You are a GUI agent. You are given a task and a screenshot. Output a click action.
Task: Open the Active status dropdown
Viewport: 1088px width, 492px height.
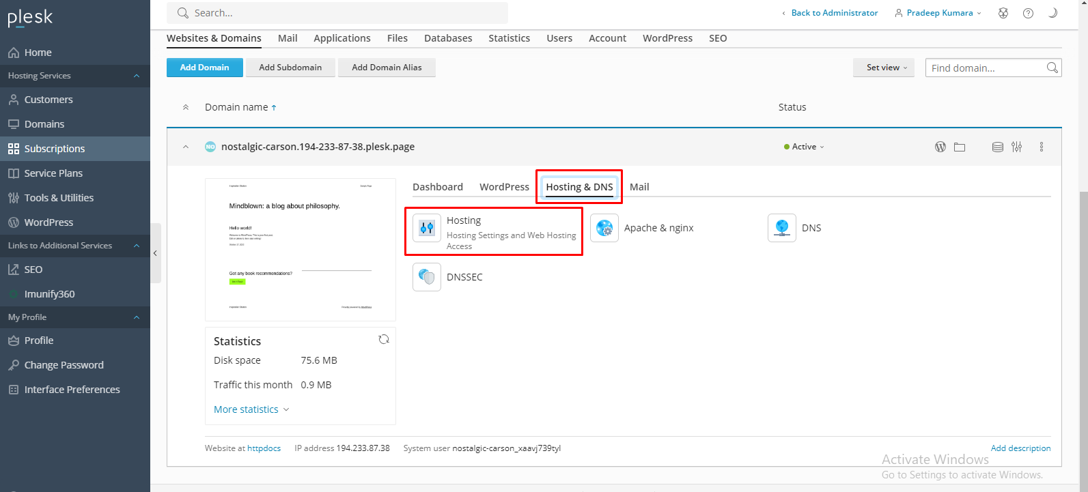click(805, 147)
